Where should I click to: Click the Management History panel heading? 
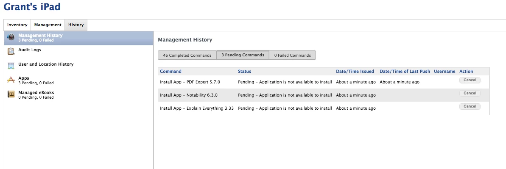point(185,40)
